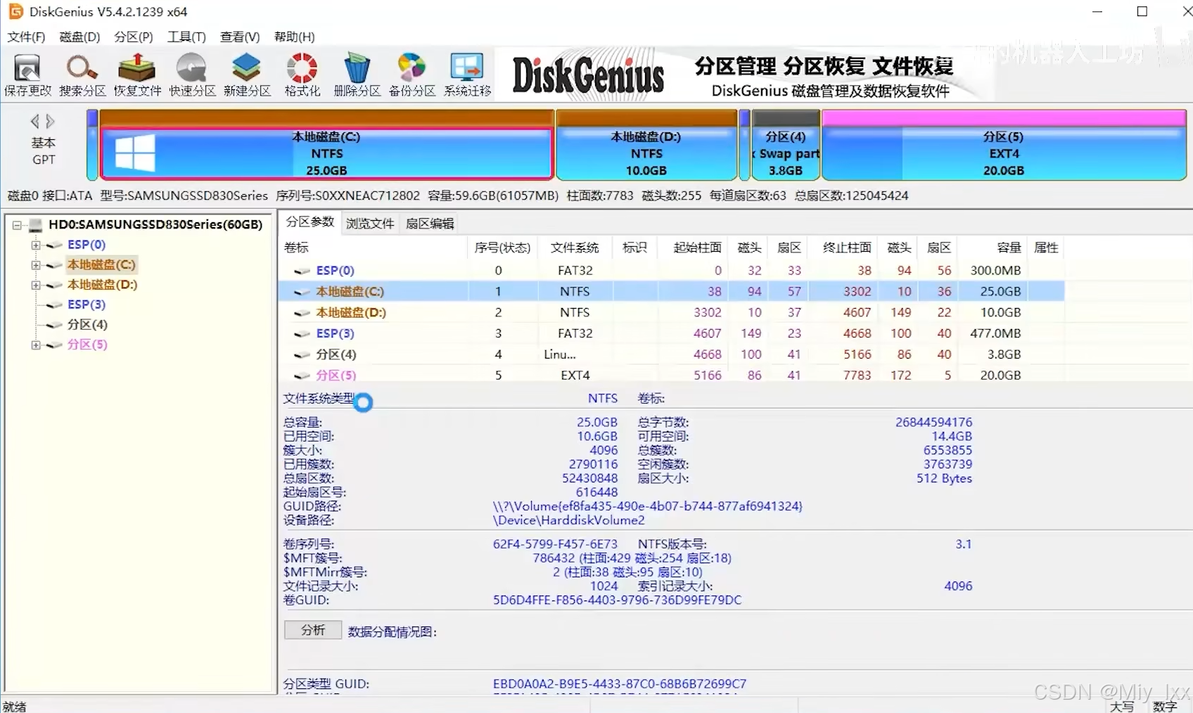This screenshot has width=1193, height=713.
Task: Open the 磁盘(D) menu
Action: (x=79, y=37)
